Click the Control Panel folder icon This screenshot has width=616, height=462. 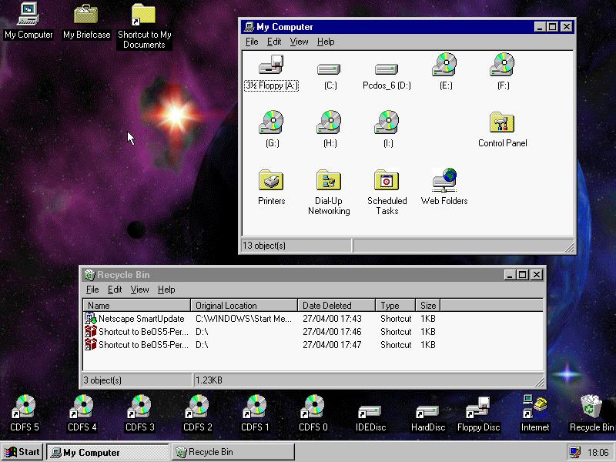pyautogui.click(x=502, y=123)
